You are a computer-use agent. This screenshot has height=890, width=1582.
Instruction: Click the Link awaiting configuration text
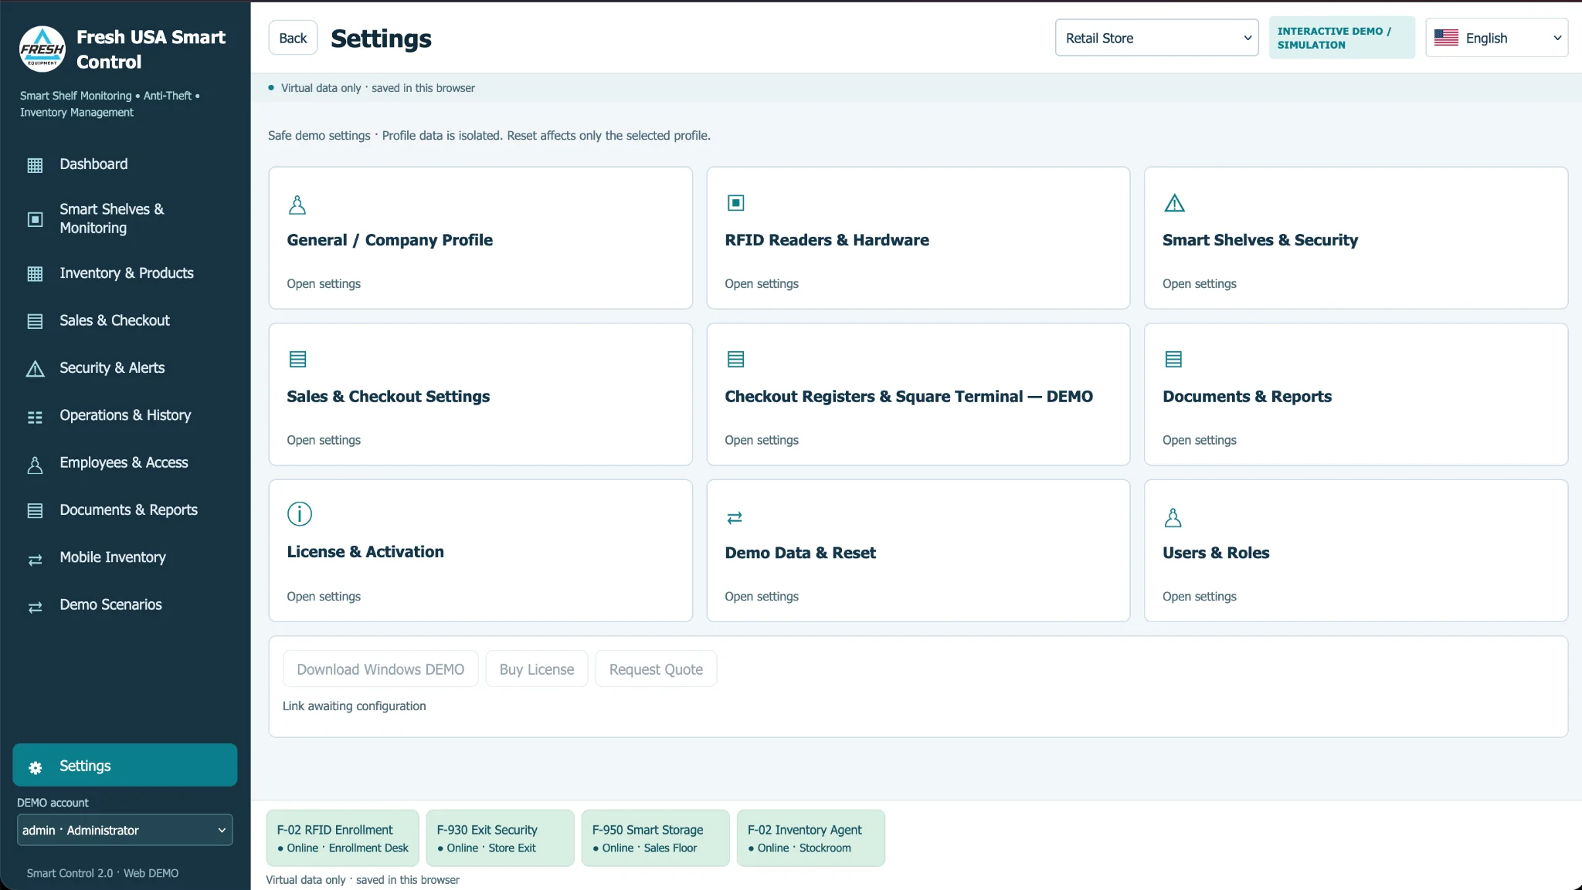(354, 706)
